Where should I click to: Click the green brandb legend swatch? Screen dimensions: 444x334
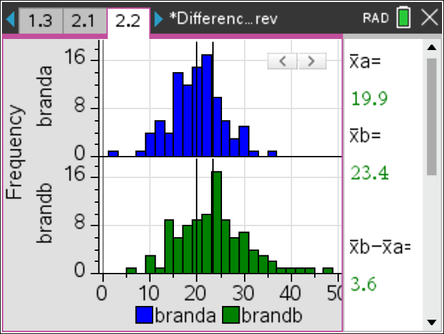(231, 316)
